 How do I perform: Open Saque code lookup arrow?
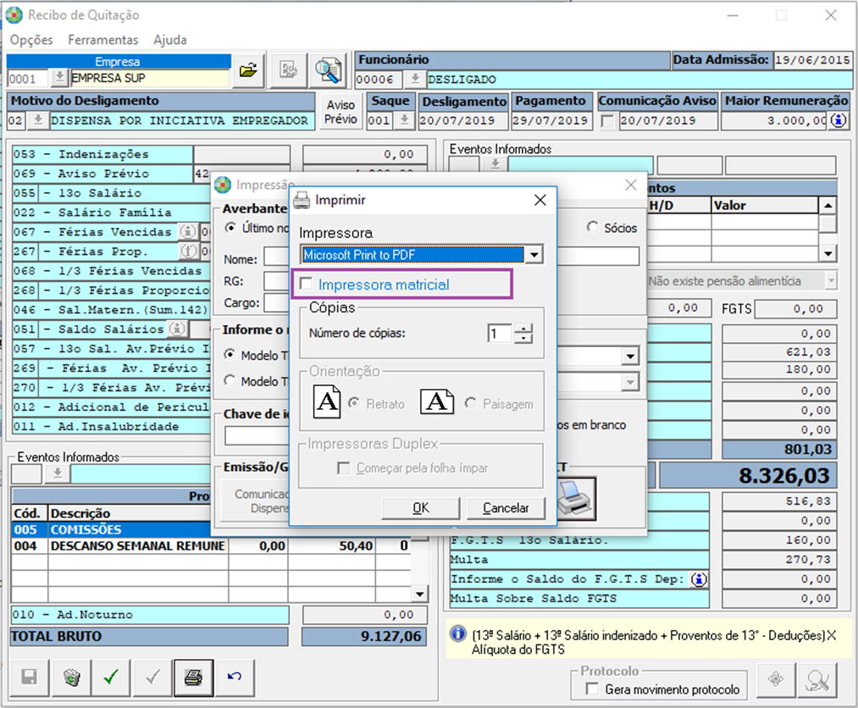(x=404, y=119)
